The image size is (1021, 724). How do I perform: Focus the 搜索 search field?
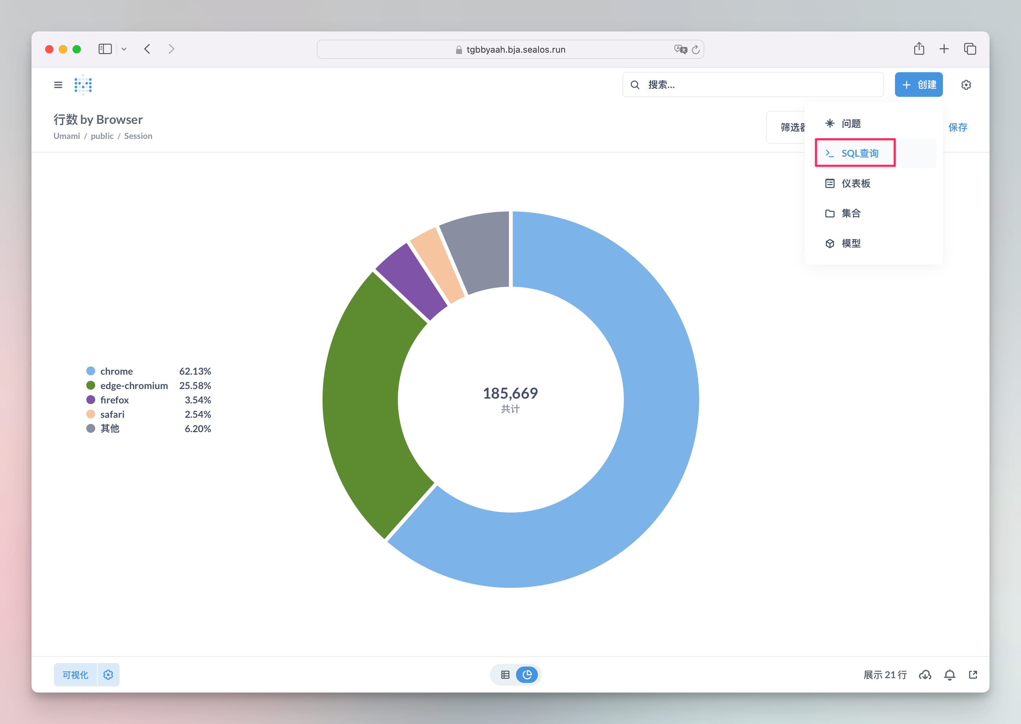(758, 85)
